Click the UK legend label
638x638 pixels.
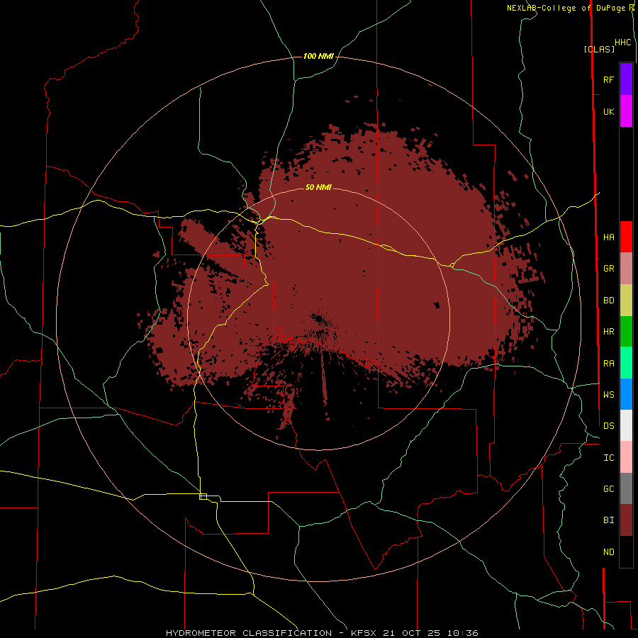(x=608, y=112)
